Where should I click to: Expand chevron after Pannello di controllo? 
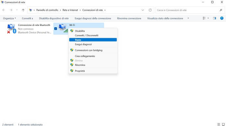pyautogui.click(x=60, y=10)
